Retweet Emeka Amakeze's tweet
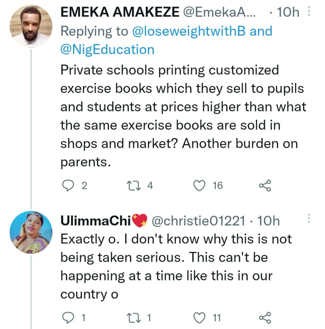Image resolution: width=325 pixels, height=329 pixels. tap(133, 185)
